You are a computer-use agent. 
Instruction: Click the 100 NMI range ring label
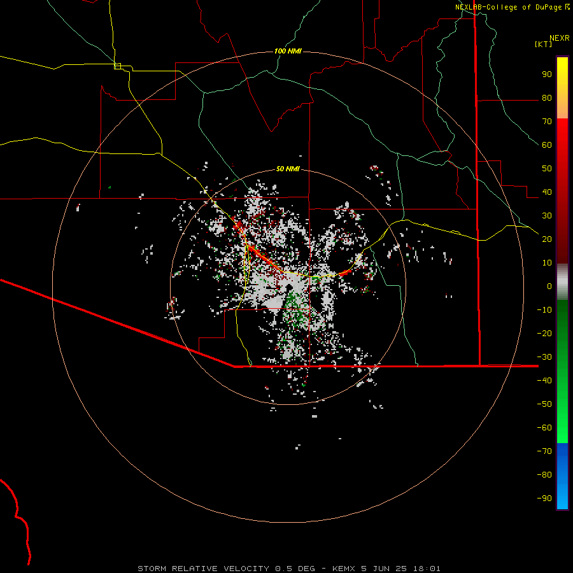point(288,51)
